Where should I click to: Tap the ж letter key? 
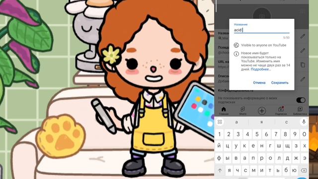tap(296, 158)
